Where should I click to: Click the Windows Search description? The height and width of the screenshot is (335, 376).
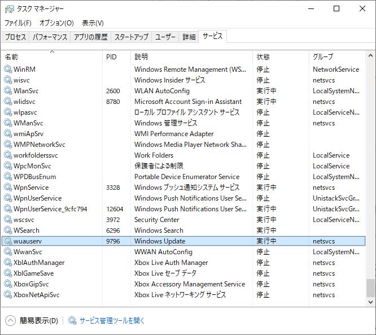point(159,230)
